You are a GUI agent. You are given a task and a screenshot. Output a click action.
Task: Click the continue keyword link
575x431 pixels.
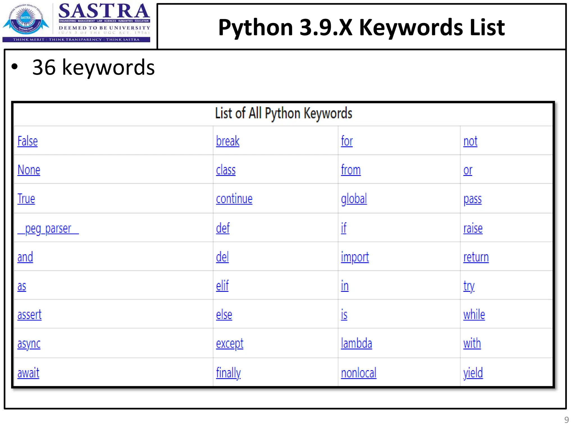(x=234, y=199)
